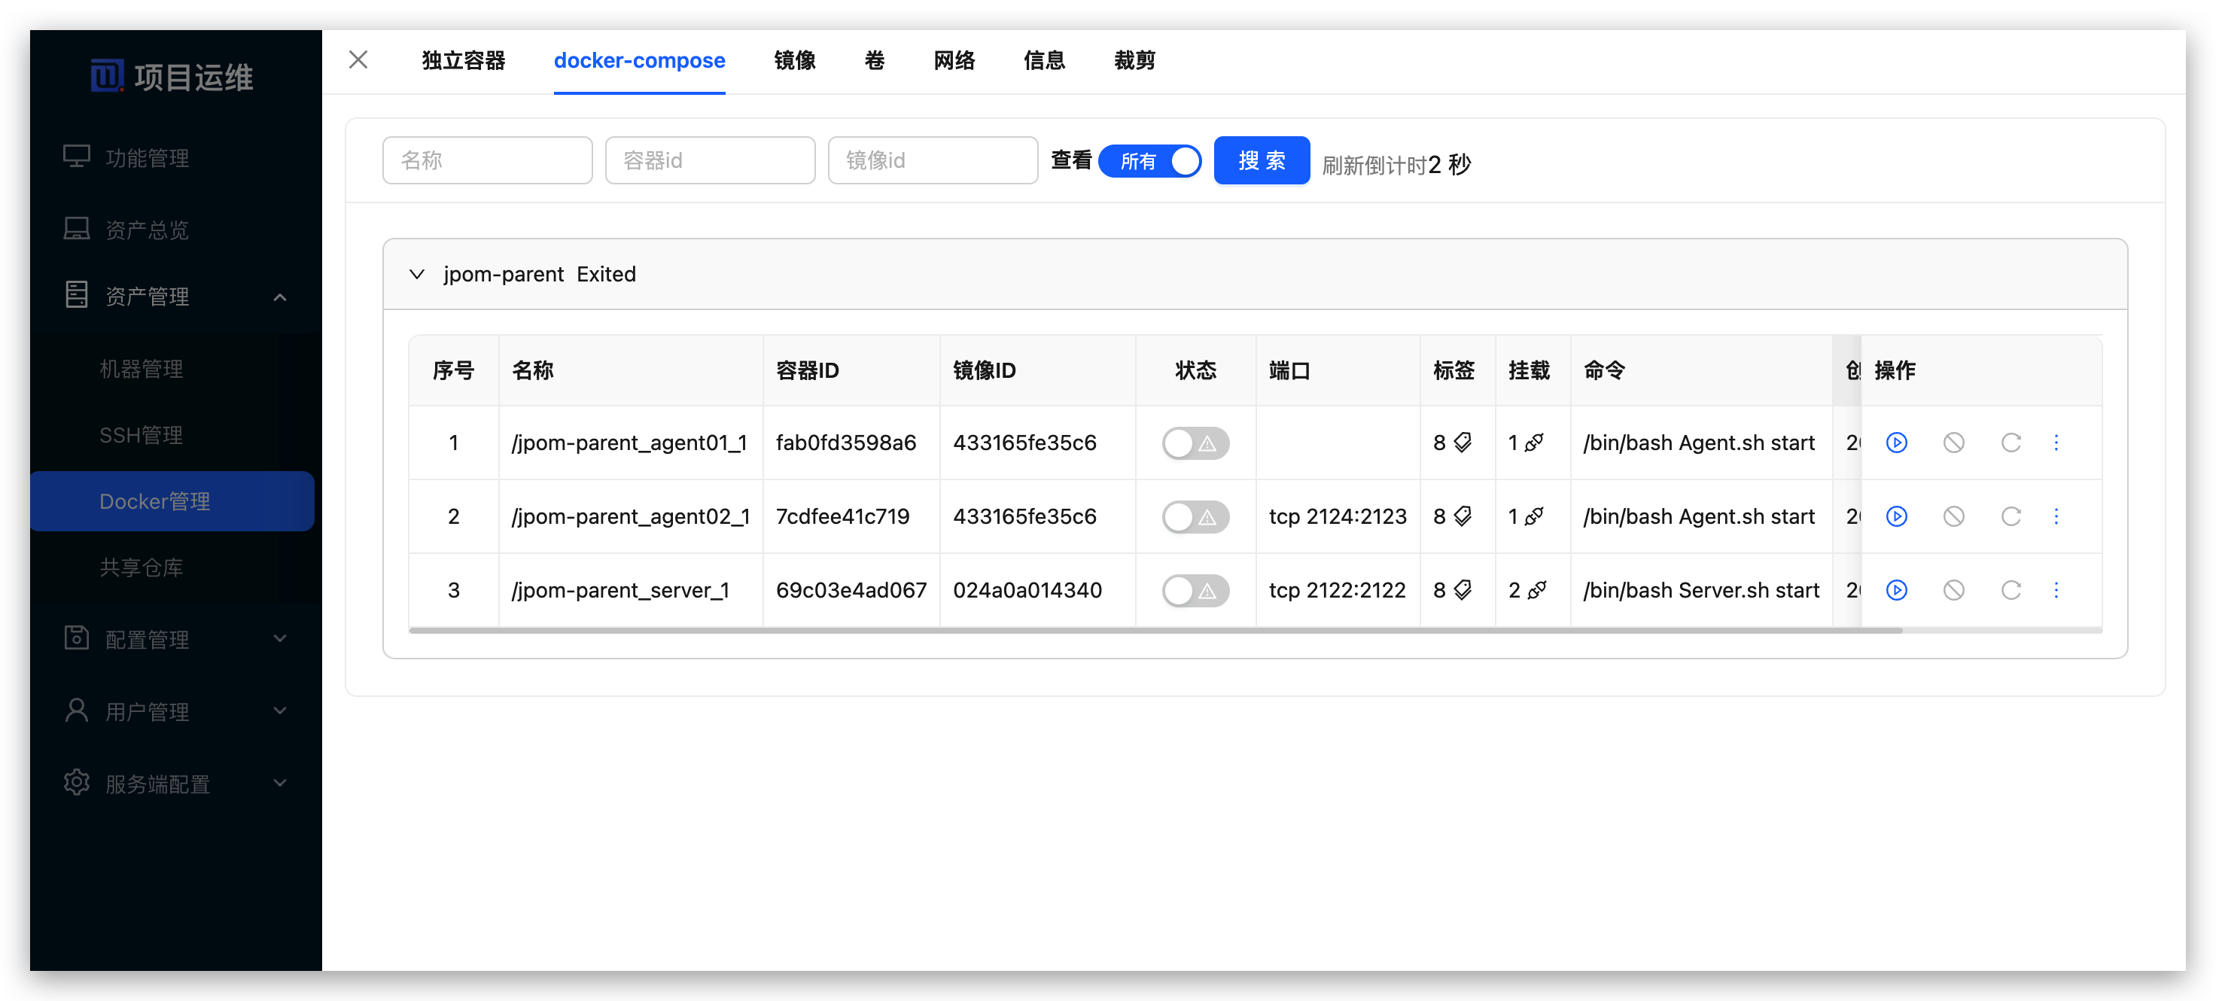Open SSH管理 in the sidebar
Viewport: 2216px width, 1001px height.
coord(141,435)
